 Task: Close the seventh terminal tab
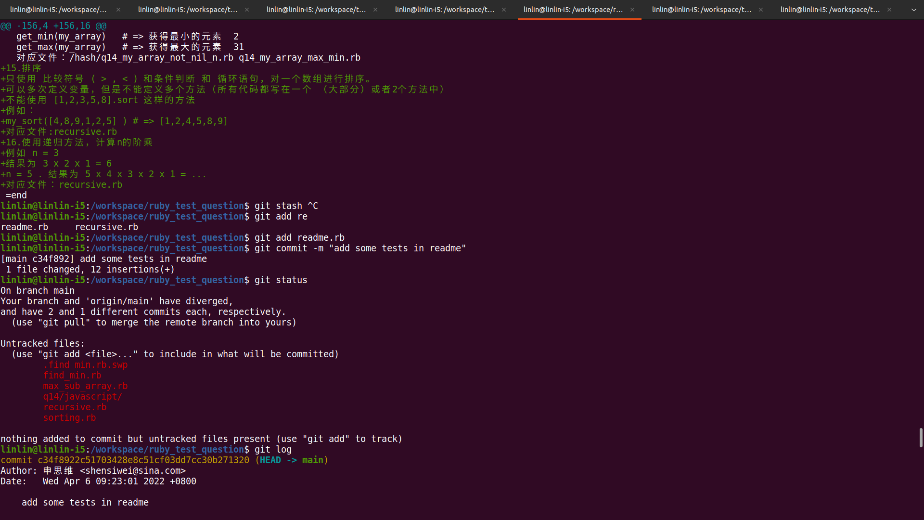click(x=889, y=10)
